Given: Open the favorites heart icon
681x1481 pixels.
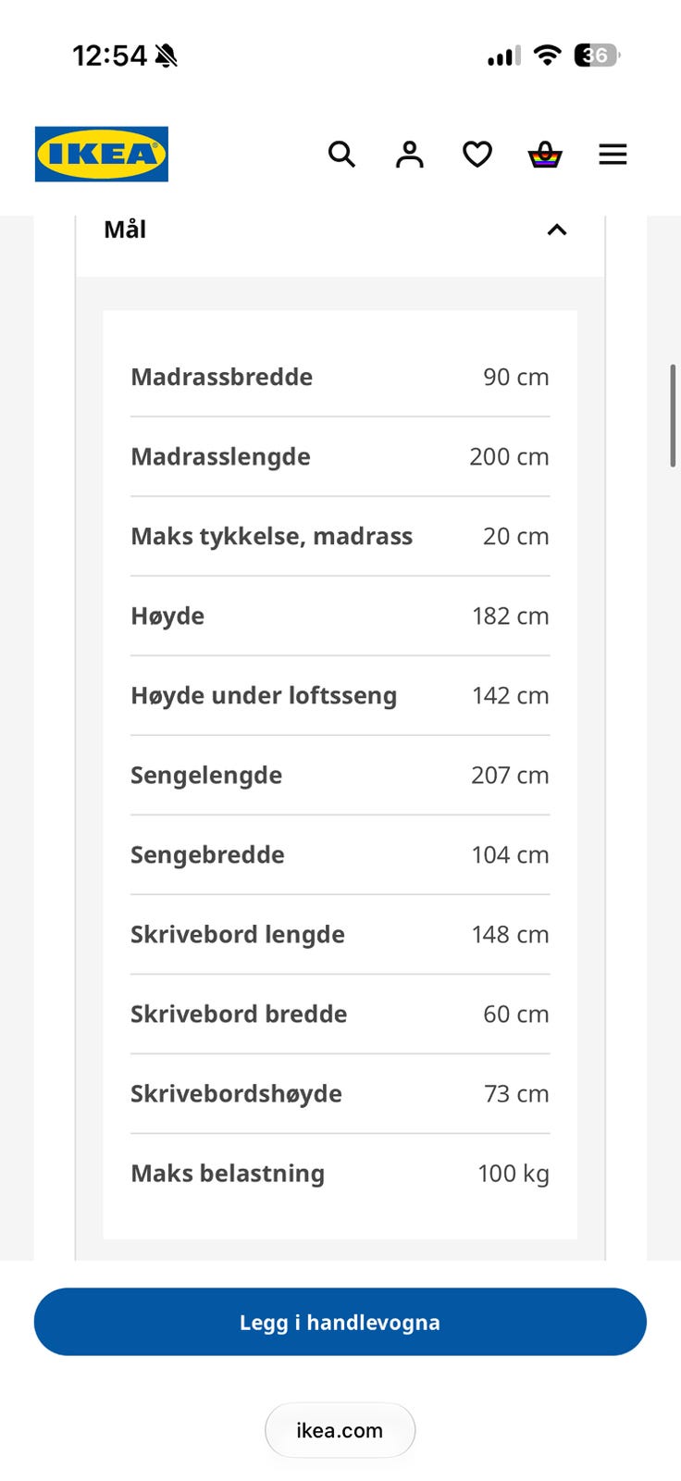Looking at the screenshot, I should pos(477,154).
